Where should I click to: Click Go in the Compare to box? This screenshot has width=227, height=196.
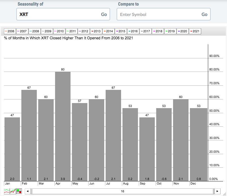[204, 14]
